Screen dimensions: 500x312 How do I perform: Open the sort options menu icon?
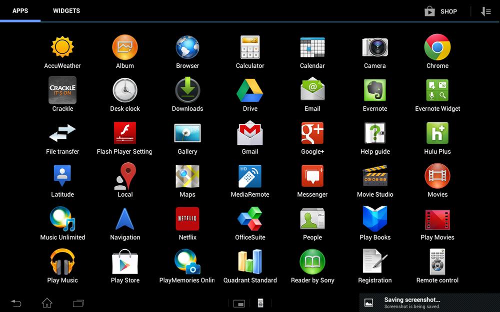(x=485, y=11)
